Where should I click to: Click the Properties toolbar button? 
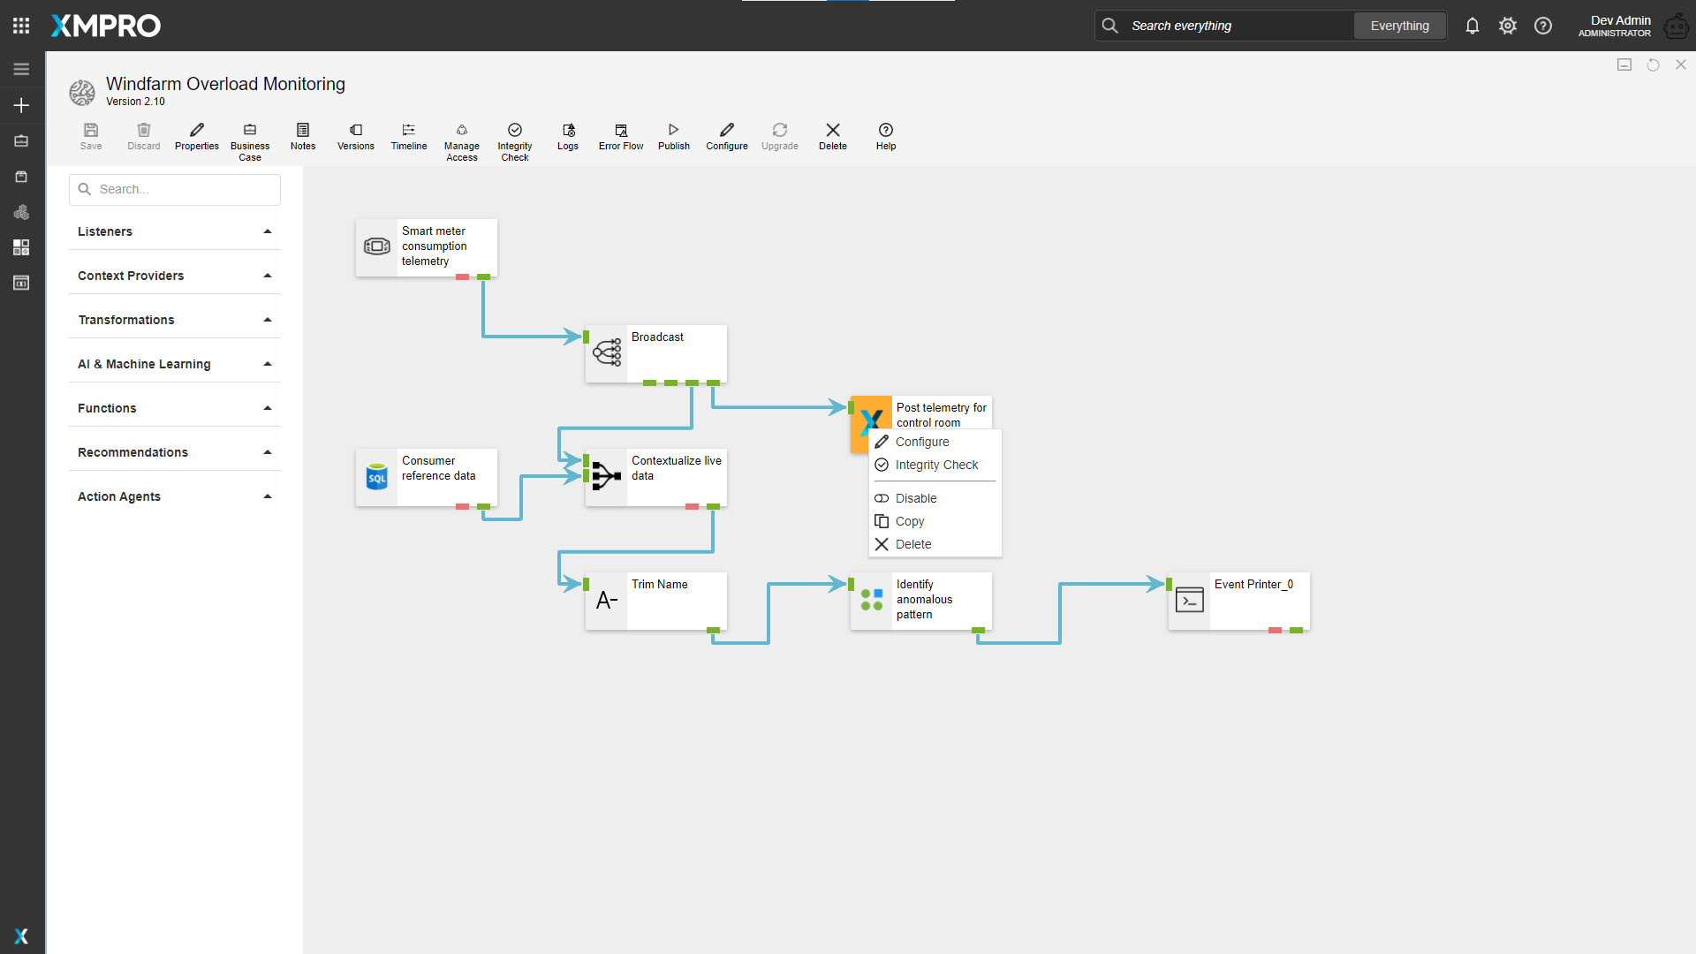pyautogui.click(x=196, y=136)
